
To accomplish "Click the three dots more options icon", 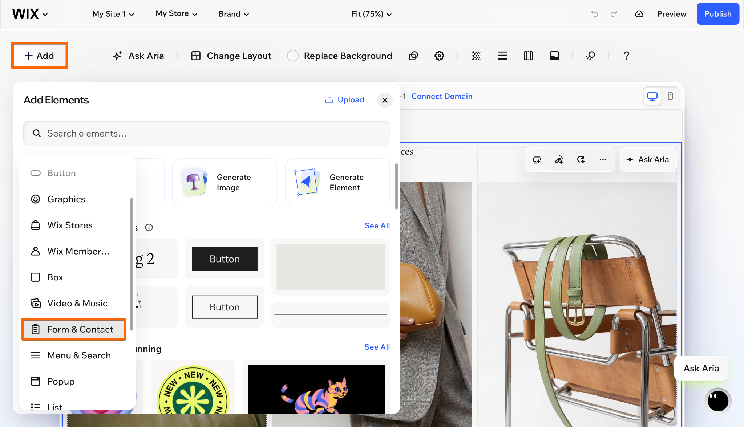I will coord(603,159).
